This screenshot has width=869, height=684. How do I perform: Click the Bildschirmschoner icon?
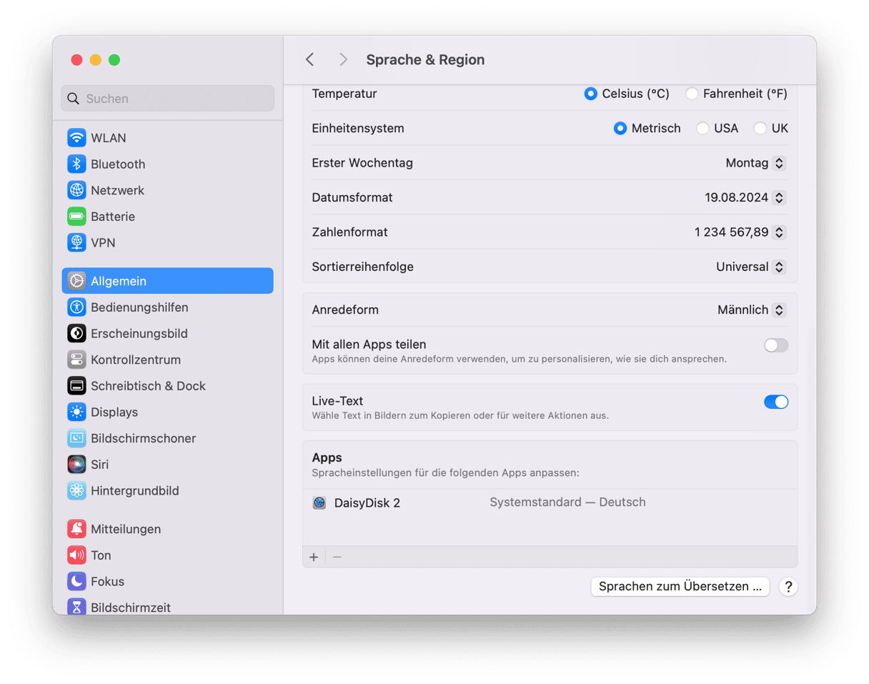pyautogui.click(x=76, y=438)
